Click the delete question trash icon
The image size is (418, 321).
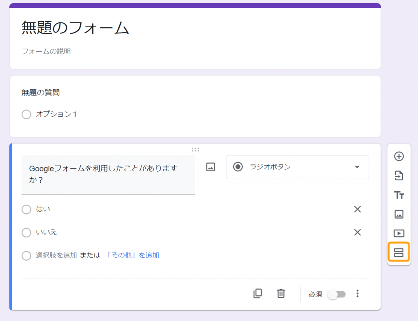click(280, 294)
